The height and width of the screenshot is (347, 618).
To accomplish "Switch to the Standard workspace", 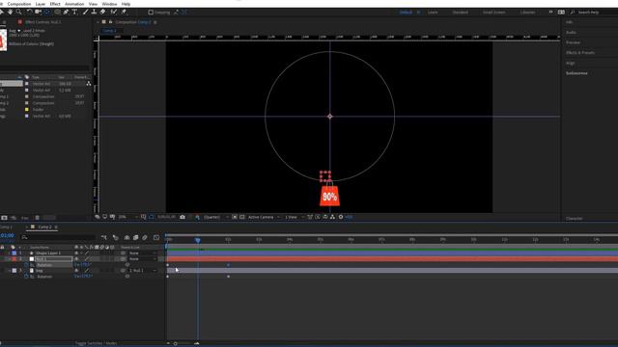I will pos(460,13).
